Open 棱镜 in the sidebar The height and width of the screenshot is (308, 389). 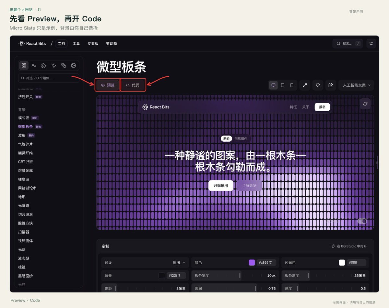click(22, 267)
